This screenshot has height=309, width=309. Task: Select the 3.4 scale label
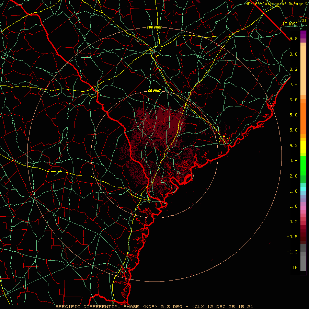click(x=294, y=161)
